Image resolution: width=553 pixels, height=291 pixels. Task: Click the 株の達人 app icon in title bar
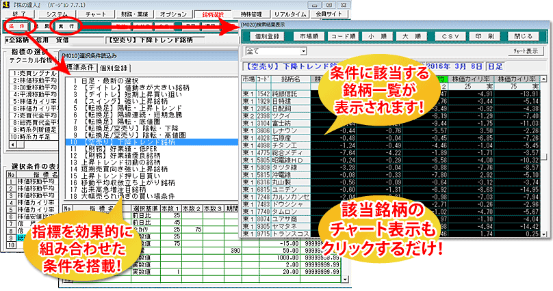(x=5, y=5)
